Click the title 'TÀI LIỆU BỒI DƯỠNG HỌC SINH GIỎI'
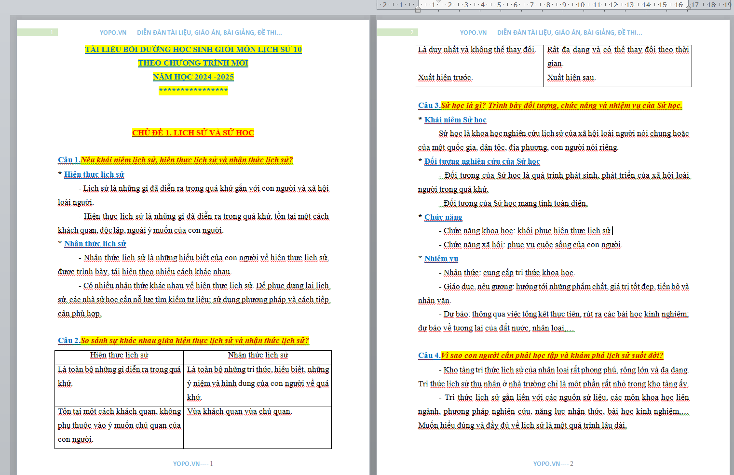The width and height of the screenshot is (734, 475). coord(193,49)
